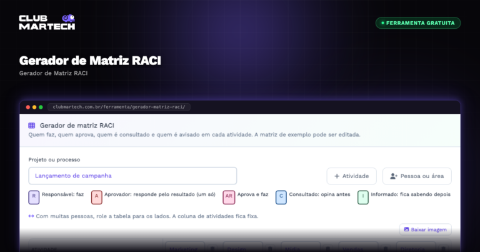Click the Ferramenta Gratuita badge
The width and height of the screenshot is (480, 252).
click(418, 23)
